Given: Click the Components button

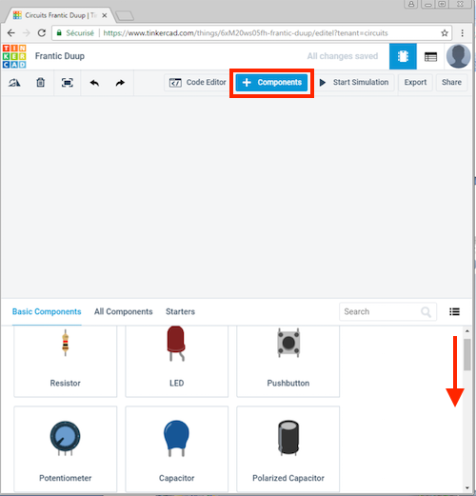Looking at the screenshot, I should click(x=271, y=83).
